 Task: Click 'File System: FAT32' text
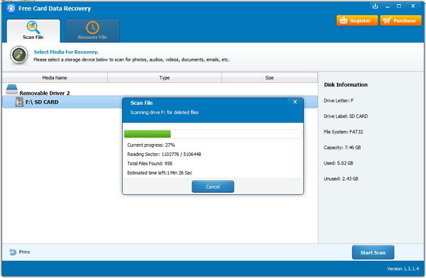[343, 132]
